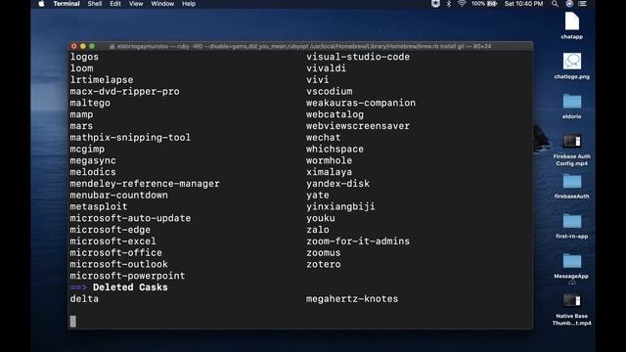Click 'macx-dvd-ripper-pro' entry
The width and height of the screenshot is (626, 352).
click(x=124, y=91)
